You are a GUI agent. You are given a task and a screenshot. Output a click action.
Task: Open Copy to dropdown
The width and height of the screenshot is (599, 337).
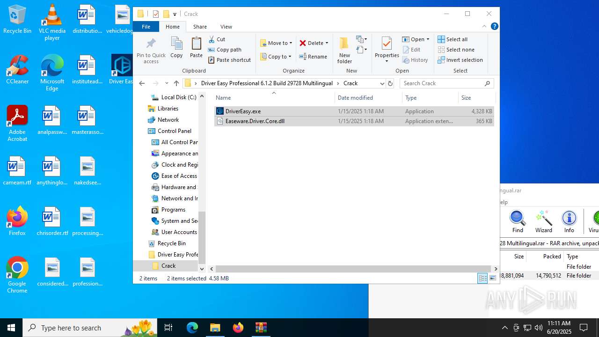pyautogui.click(x=276, y=57)
